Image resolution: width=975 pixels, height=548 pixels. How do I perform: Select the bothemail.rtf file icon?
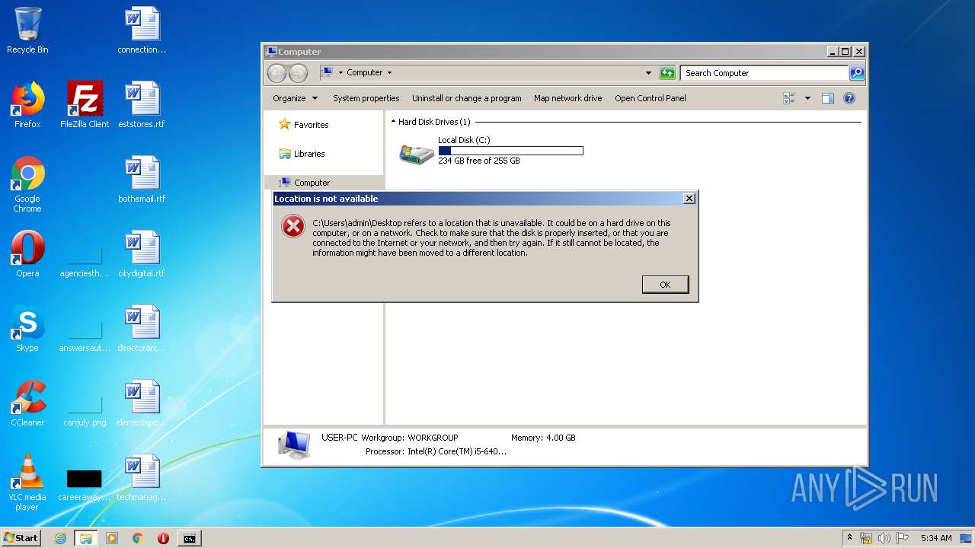[142, 180]
